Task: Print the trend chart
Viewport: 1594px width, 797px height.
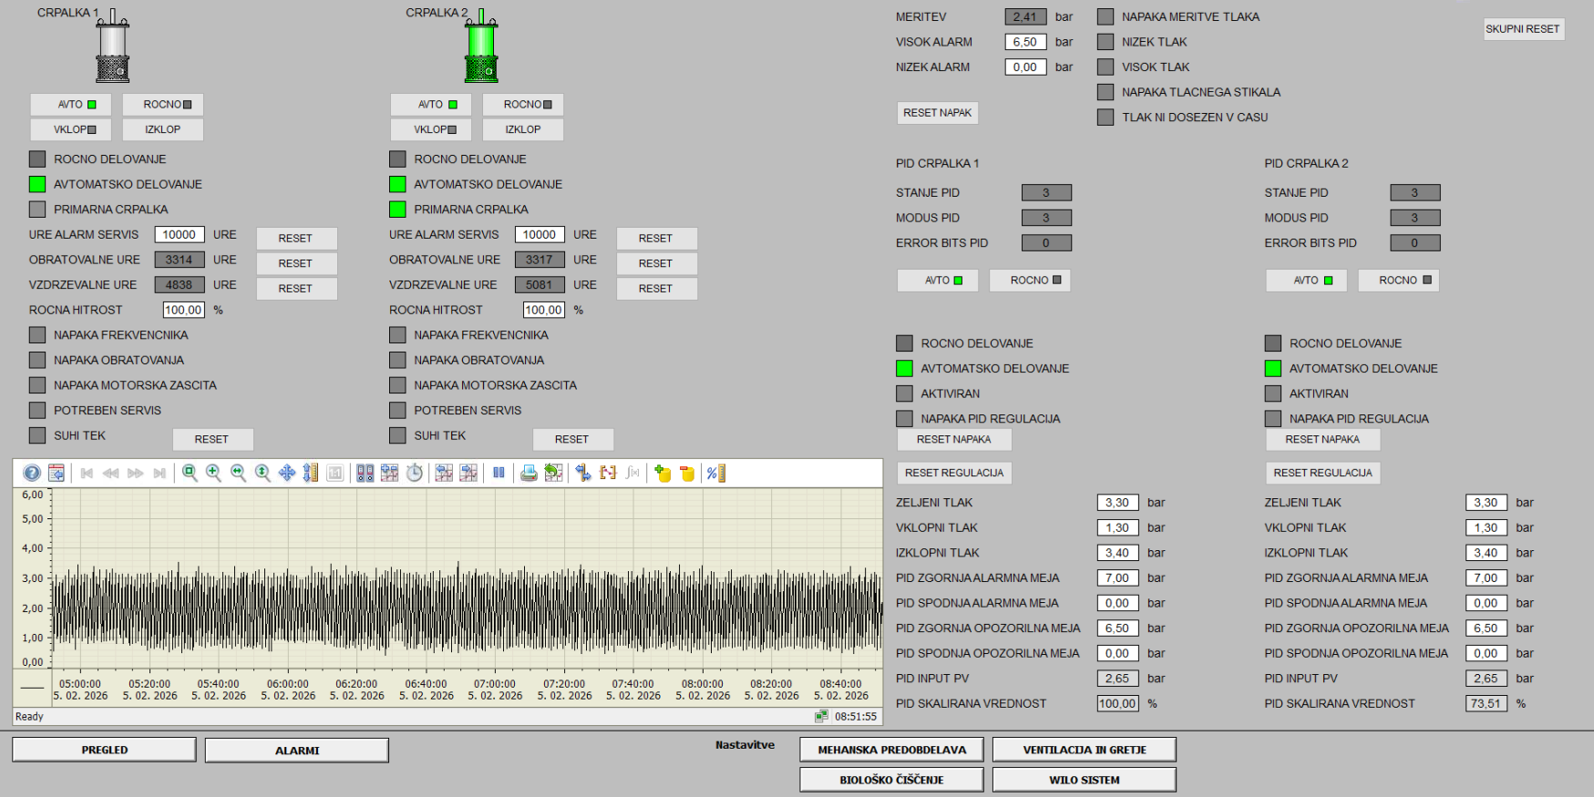Action: (529, 473)
